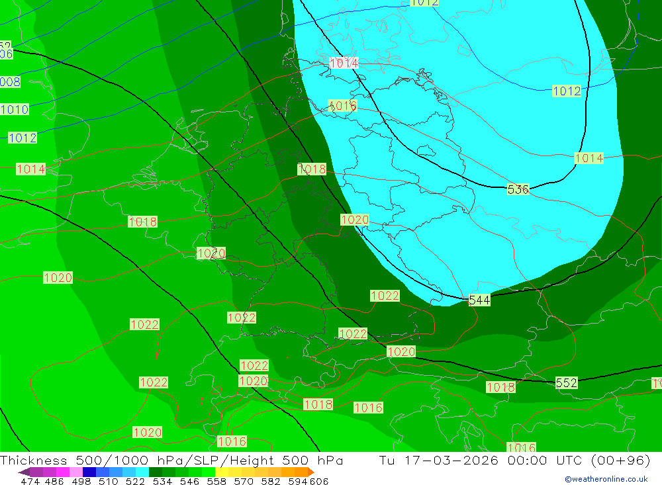The height and width of the screenshot is (485, 662).
Task: Click the legend value 486
Action: tap(54, 481)
